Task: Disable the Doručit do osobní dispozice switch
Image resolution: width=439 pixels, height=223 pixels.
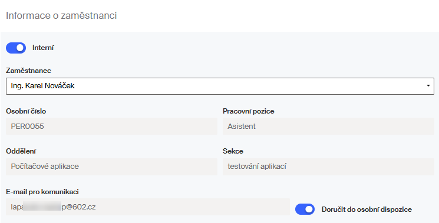Action: 305,209
